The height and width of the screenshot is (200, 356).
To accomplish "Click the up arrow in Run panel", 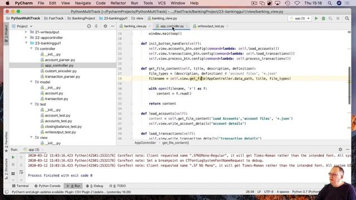I will coord(21,157).
